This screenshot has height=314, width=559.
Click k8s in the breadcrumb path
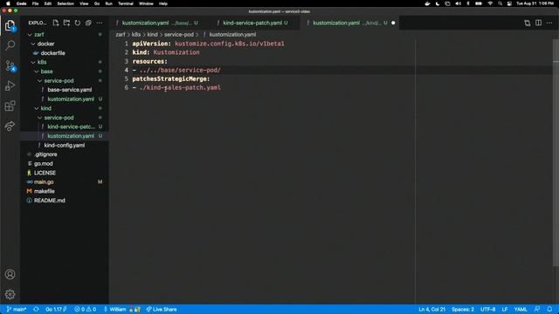(x=136, y=35)
